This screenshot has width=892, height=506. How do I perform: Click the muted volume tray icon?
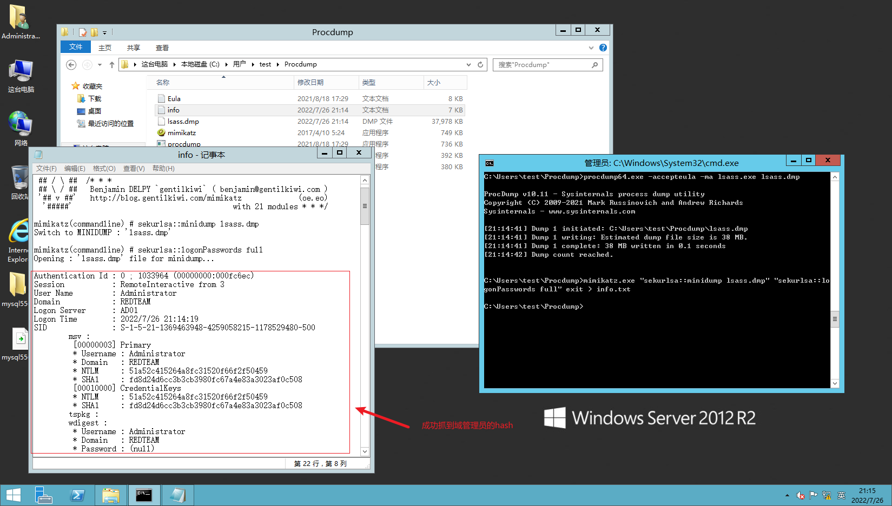point(801,495)
